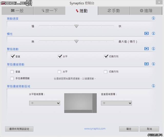Click the 最大值（惰行）label
This screenshot has height=137, width=164.
point(128,42)
